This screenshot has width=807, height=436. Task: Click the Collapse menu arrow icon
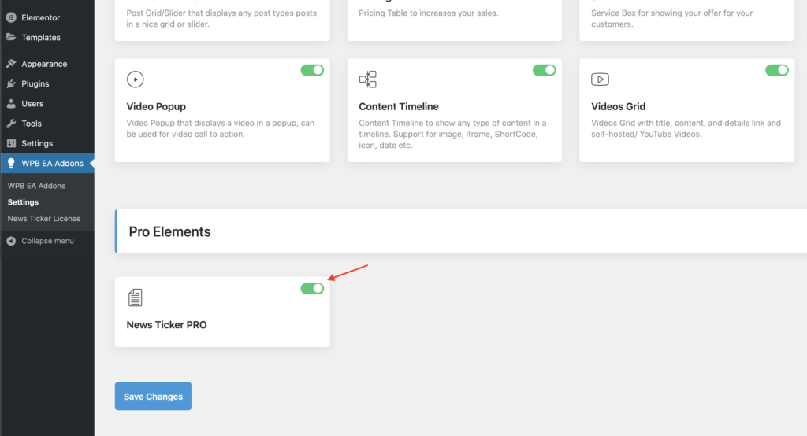[x=11, y=241]
